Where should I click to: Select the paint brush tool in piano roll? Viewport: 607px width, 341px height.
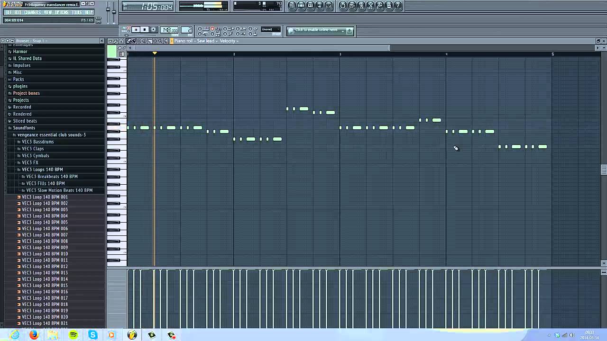[x=134, y=41]
